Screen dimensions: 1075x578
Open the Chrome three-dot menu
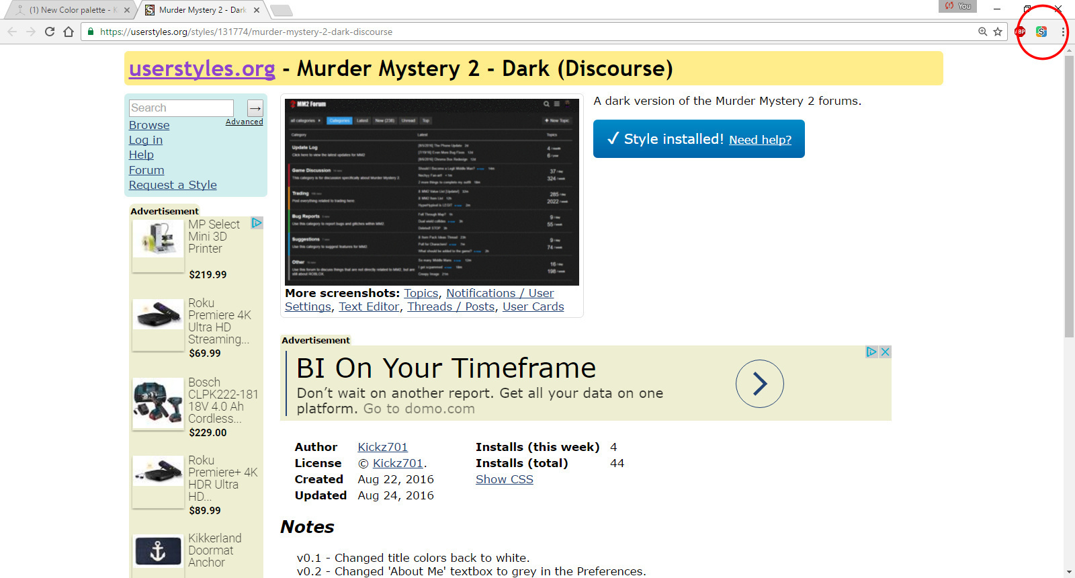point(1063,32)
